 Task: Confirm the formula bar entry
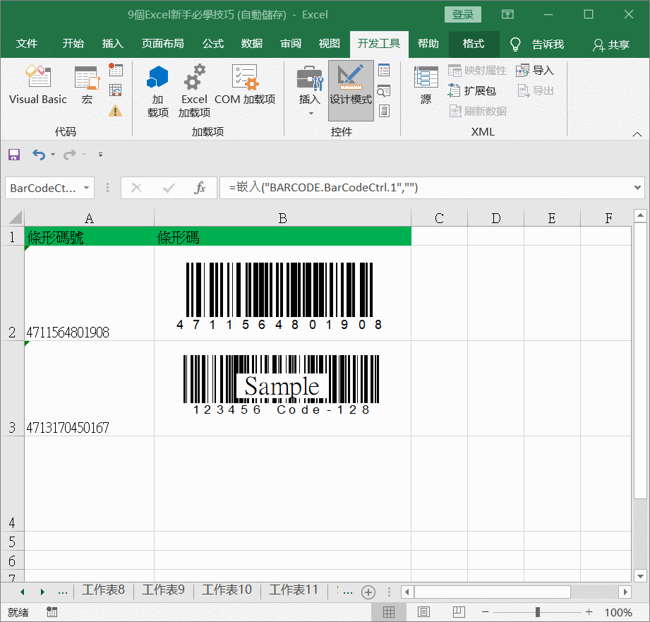[x=168, y=189]
